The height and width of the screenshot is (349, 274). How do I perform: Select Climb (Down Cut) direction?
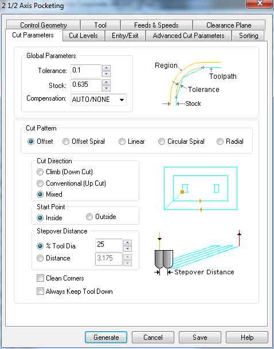(x=65, y=172)
